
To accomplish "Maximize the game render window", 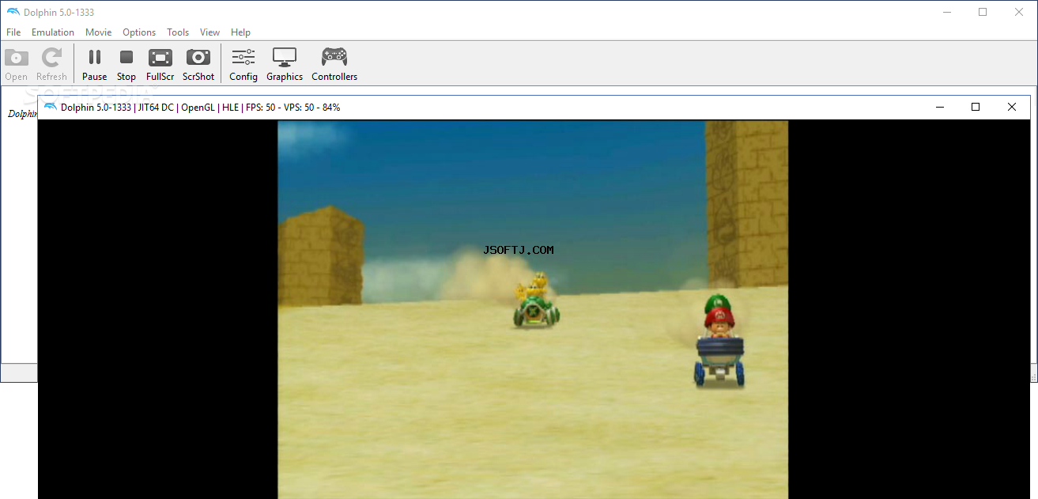I will click(976, 107).
